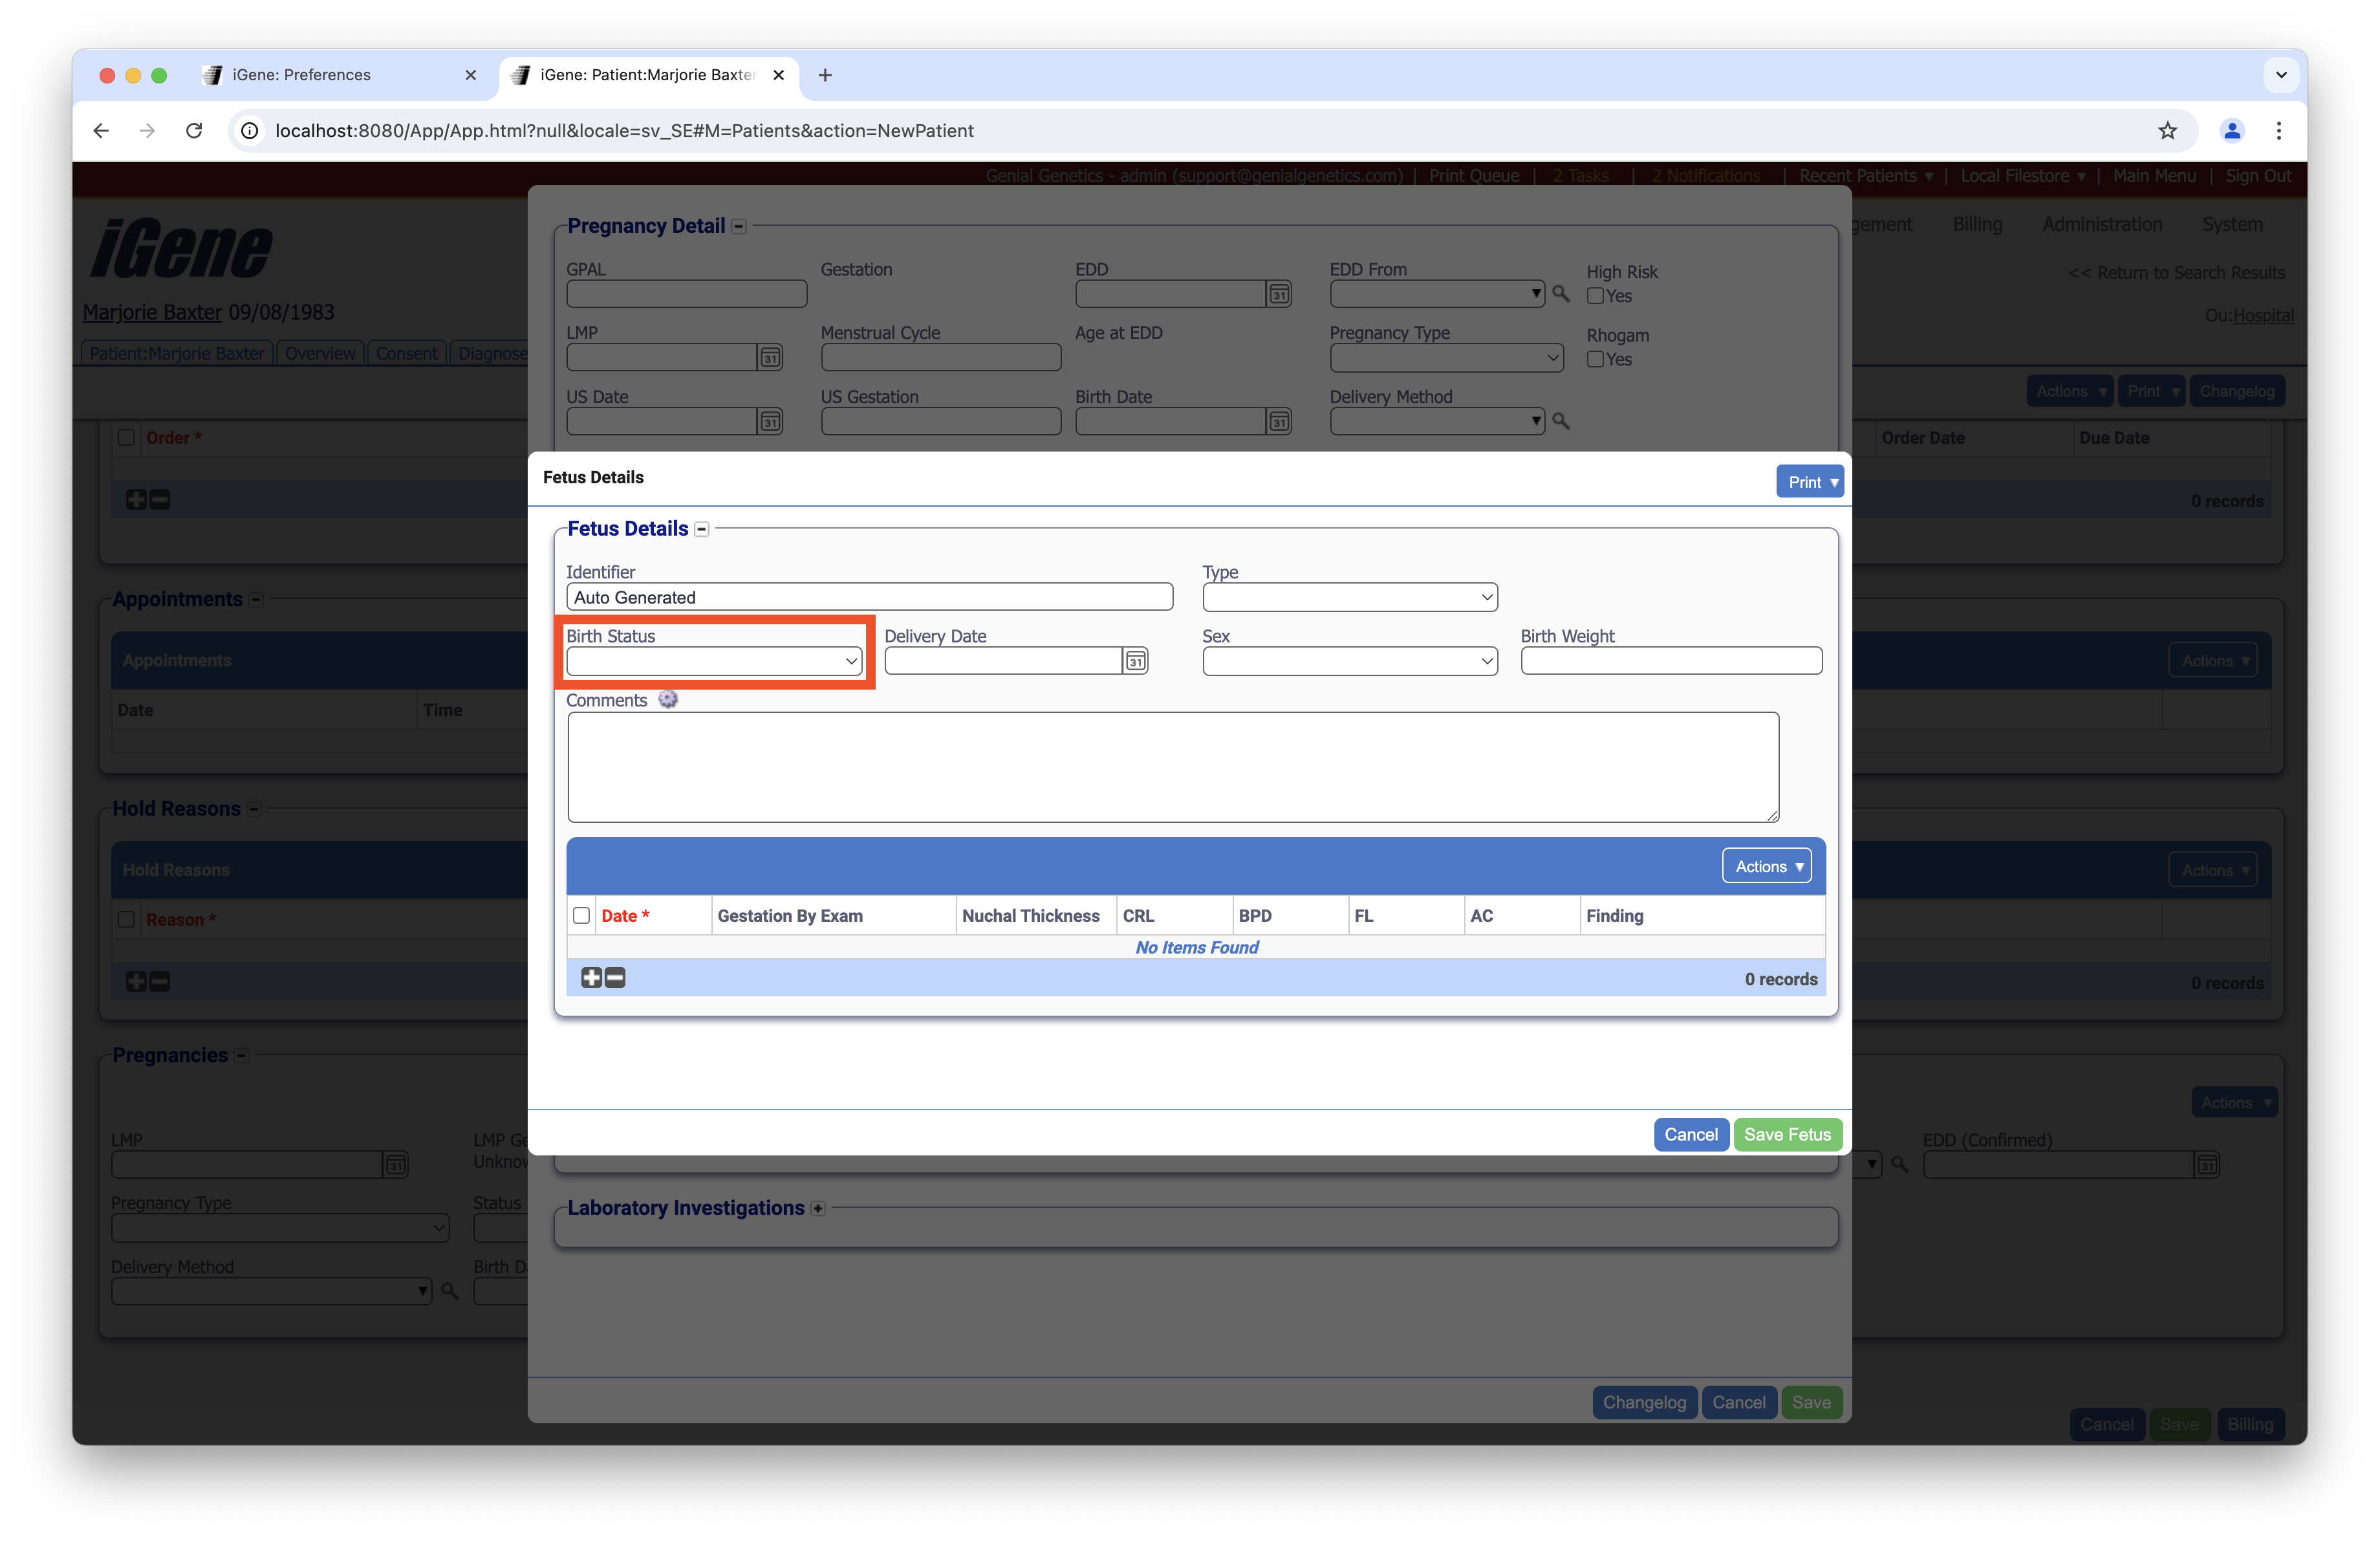This screenshot has height=1541, width=2380.
Task: Click the Comments gear icon
Action: (x=668, y=700)
